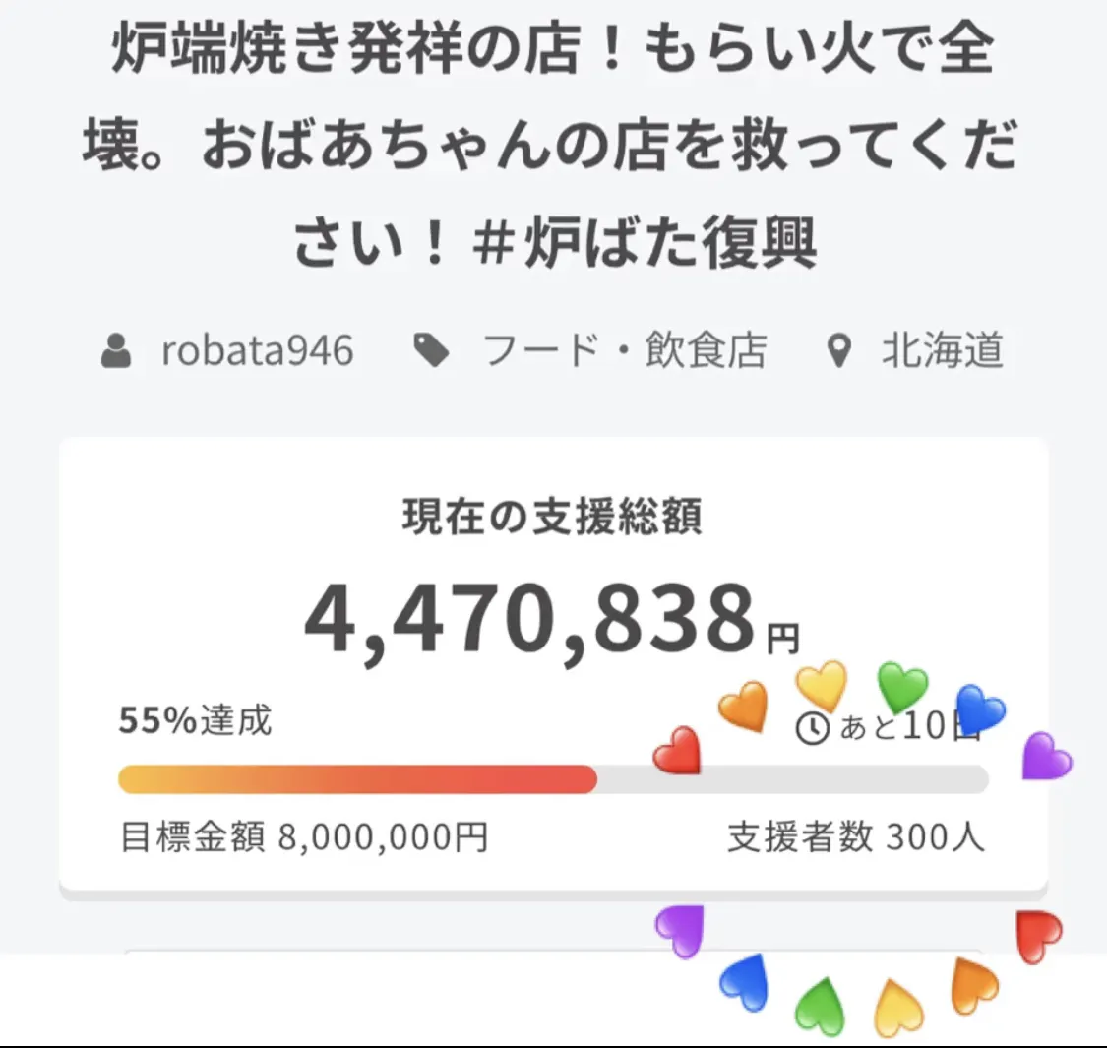Click the clock icon next to あと10日

pyautogui.click(x=813, y=729)
